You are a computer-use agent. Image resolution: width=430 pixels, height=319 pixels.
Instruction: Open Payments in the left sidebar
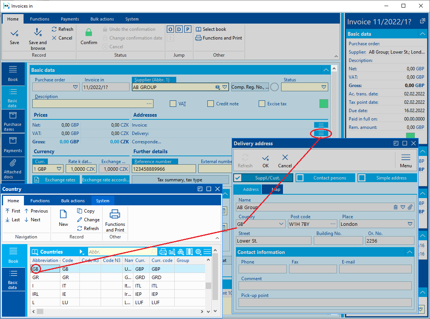13,145
